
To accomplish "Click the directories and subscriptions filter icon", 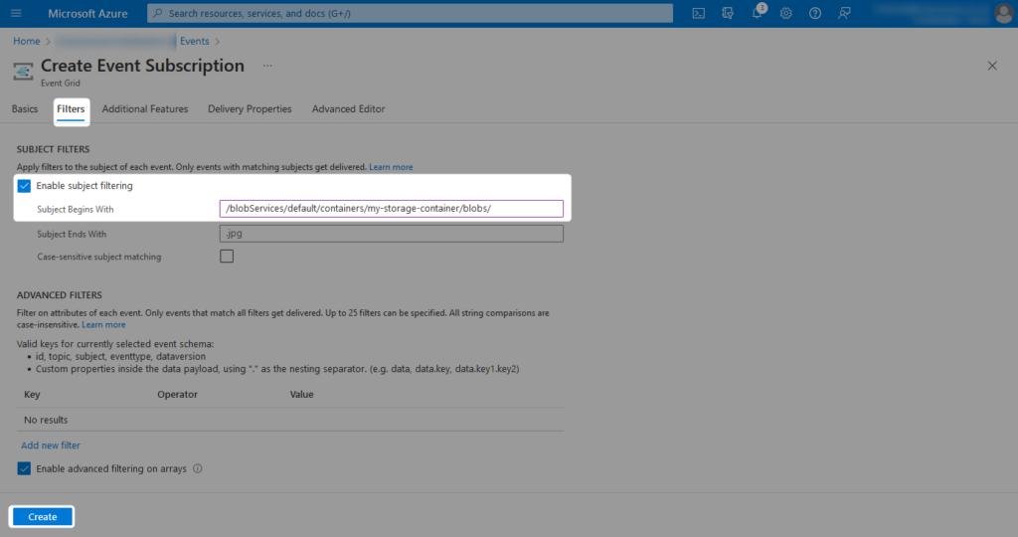I will pyautogui.click(x=728, y=13).
